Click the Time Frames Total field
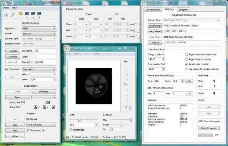The width and height of the screenshot is (228, 146). click(x=159, y=81)
